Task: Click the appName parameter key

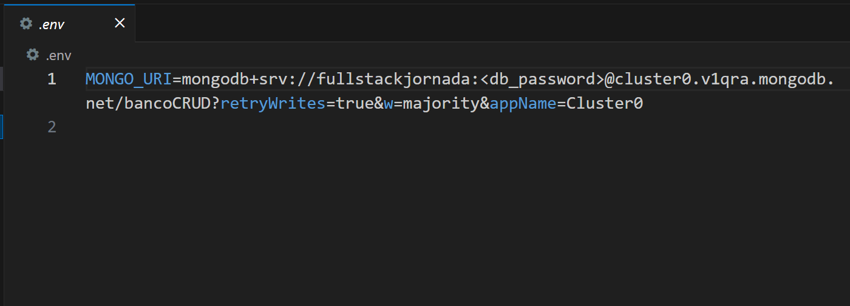Action: (x=523, y=104)
